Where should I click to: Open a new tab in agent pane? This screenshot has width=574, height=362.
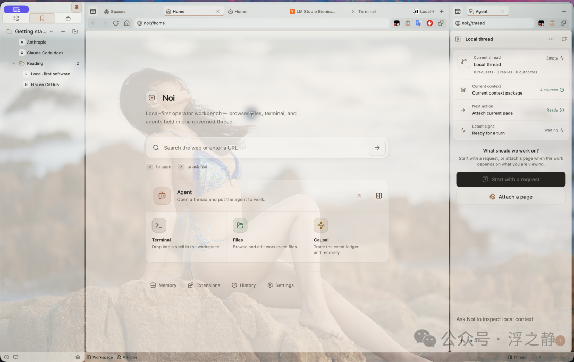pos(564,11)
